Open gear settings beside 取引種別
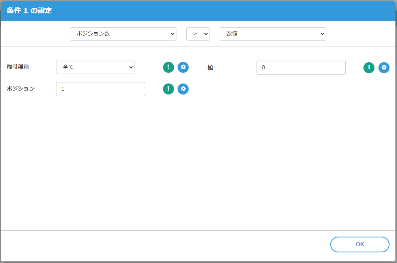Image resolution: width=397 pixels, height=263 pixels. pyautogui.click(x=183, y=67)
